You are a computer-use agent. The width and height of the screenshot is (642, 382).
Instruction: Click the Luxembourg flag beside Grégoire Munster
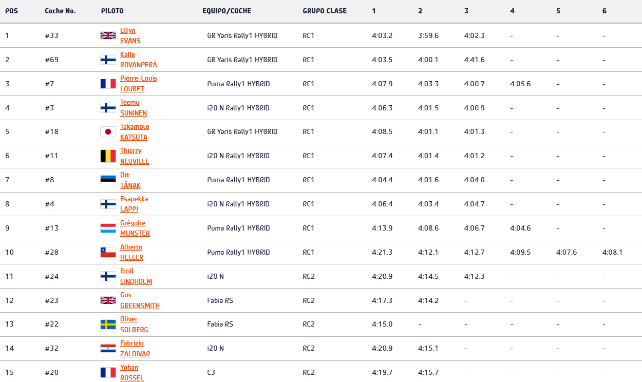click(x=108, y=228)
